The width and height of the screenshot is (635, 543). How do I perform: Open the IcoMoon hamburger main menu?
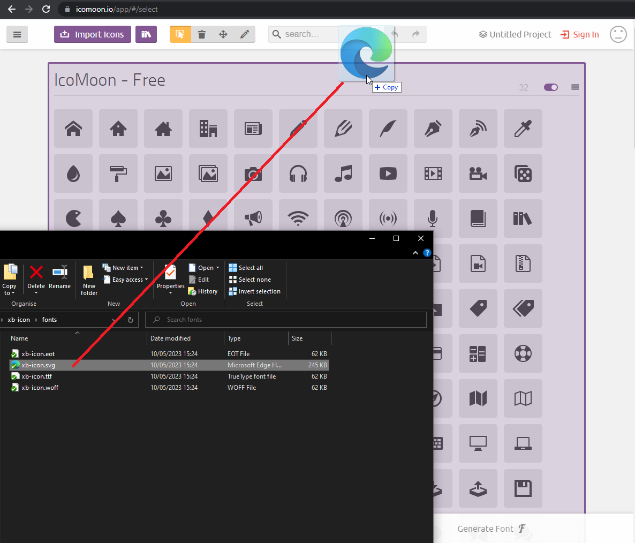click(17, 34)
